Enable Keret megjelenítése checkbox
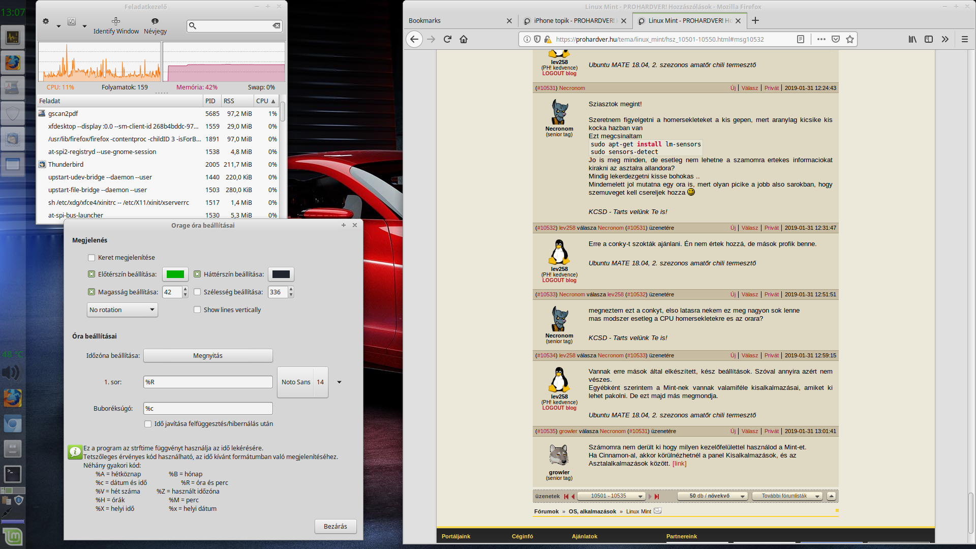 tap(91, 258)
